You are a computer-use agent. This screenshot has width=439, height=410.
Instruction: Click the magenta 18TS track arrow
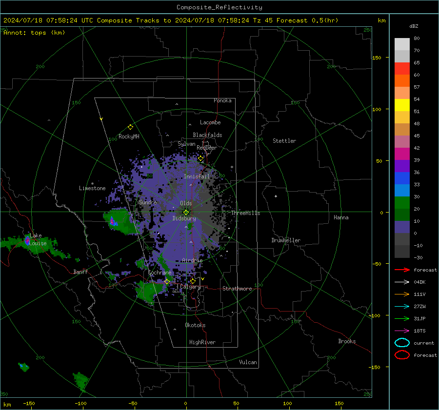[402, 331]
